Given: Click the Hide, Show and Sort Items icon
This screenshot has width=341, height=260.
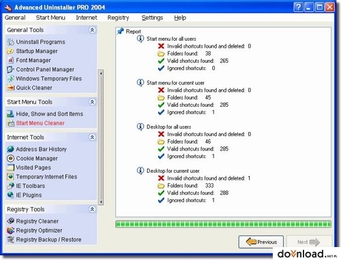Looking at the screenshot, I should 10,114.
